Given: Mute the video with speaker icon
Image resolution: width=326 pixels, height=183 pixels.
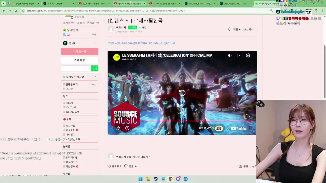Looking at the screenshot, I should coord(230,55).
